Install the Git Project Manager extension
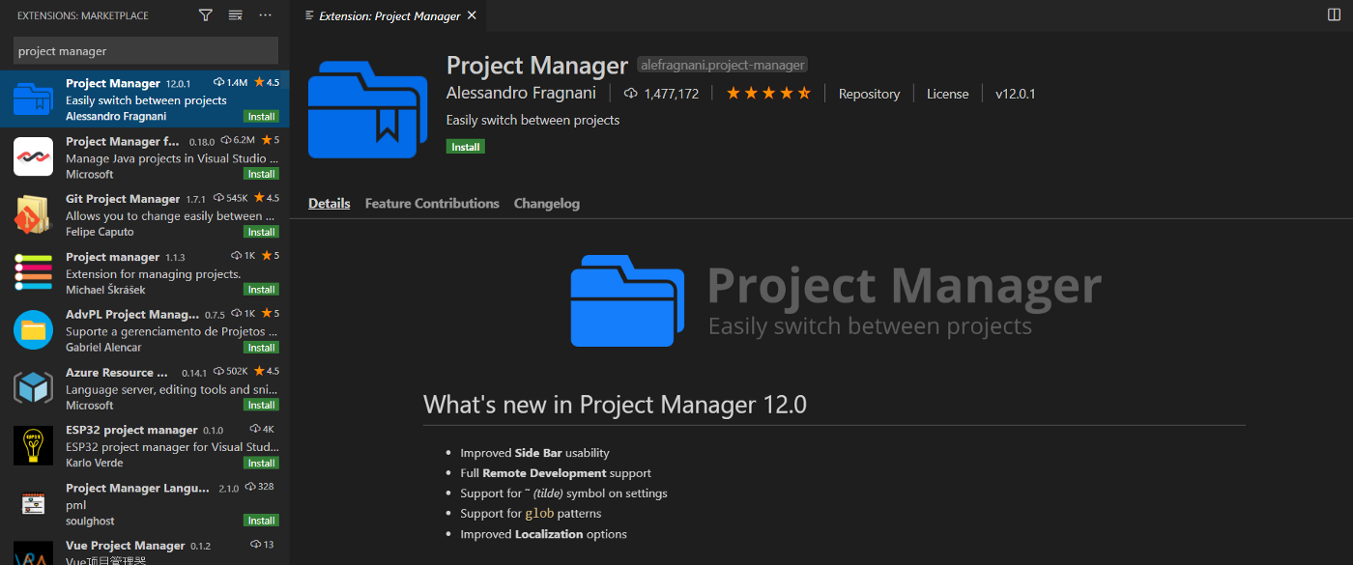This screenshot has height=565, width=1353. (x=261, y=232)
